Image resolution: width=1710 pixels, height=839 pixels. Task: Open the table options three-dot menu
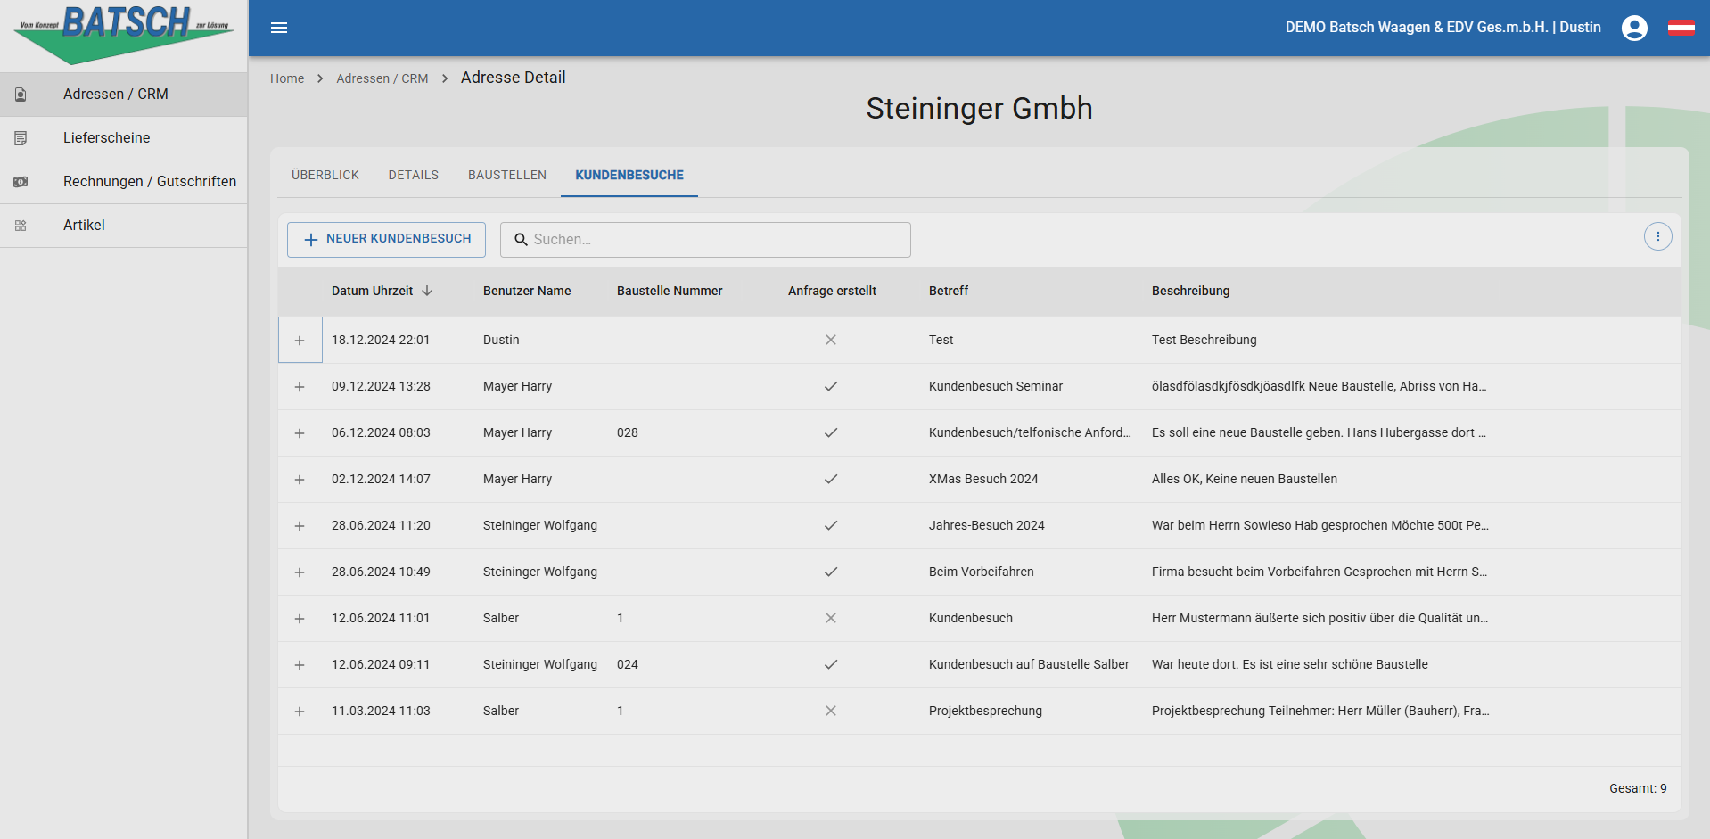coord(1658,236)
